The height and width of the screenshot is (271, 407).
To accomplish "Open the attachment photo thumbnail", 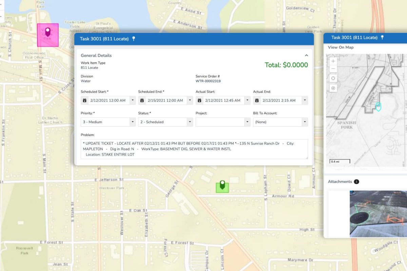I will 377,213.
